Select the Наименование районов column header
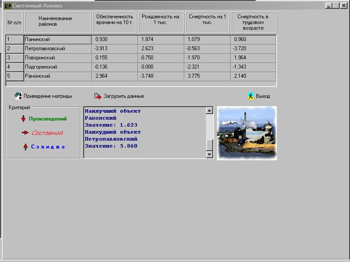This screenshot has height=262, width=350. pyautogui.click(x=56, y=21)
